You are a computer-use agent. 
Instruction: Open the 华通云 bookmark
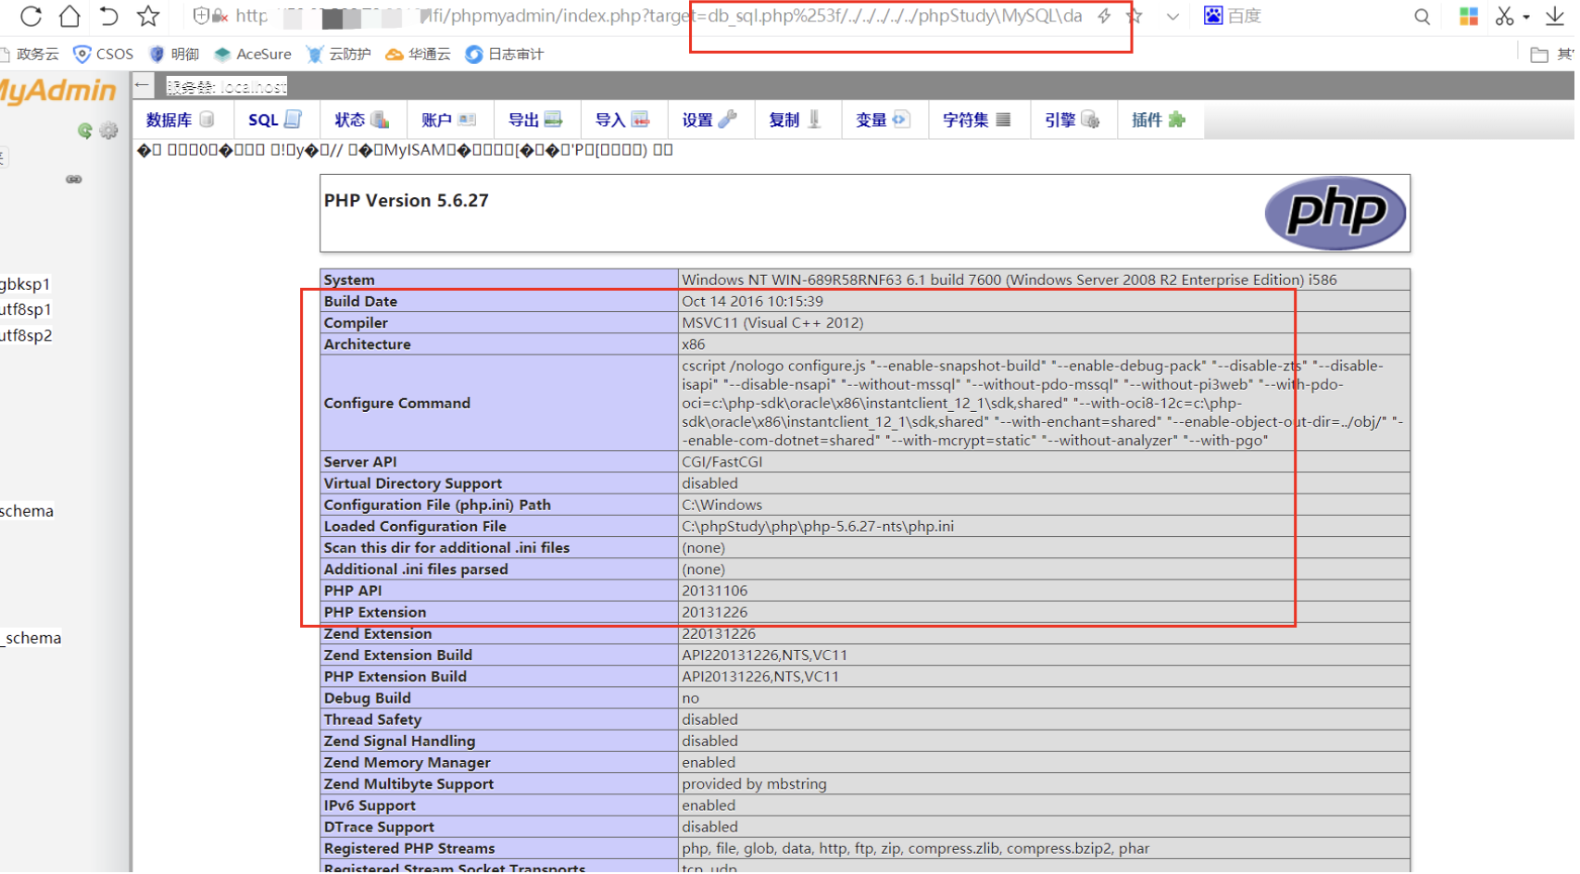point(418,55)
